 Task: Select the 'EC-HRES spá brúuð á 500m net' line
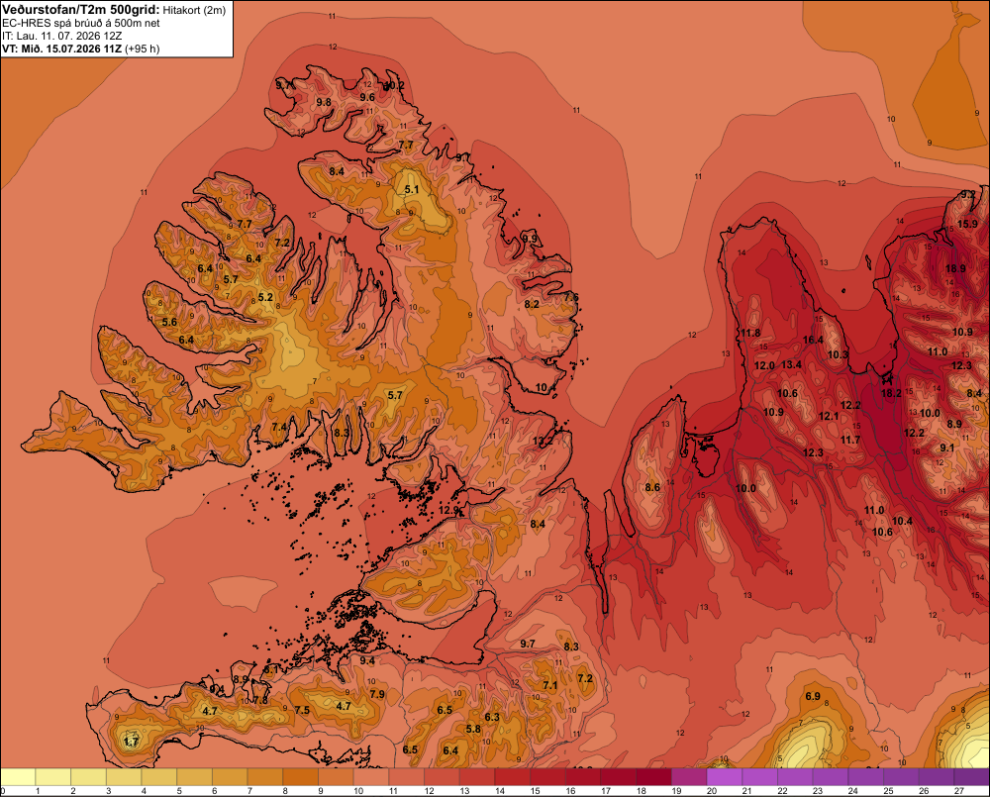(x=81, y=23)
